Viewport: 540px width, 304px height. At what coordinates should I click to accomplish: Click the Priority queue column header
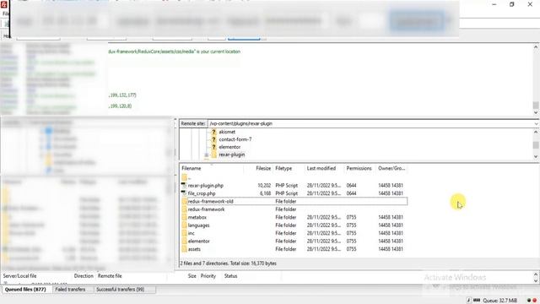tap(208, 276)
